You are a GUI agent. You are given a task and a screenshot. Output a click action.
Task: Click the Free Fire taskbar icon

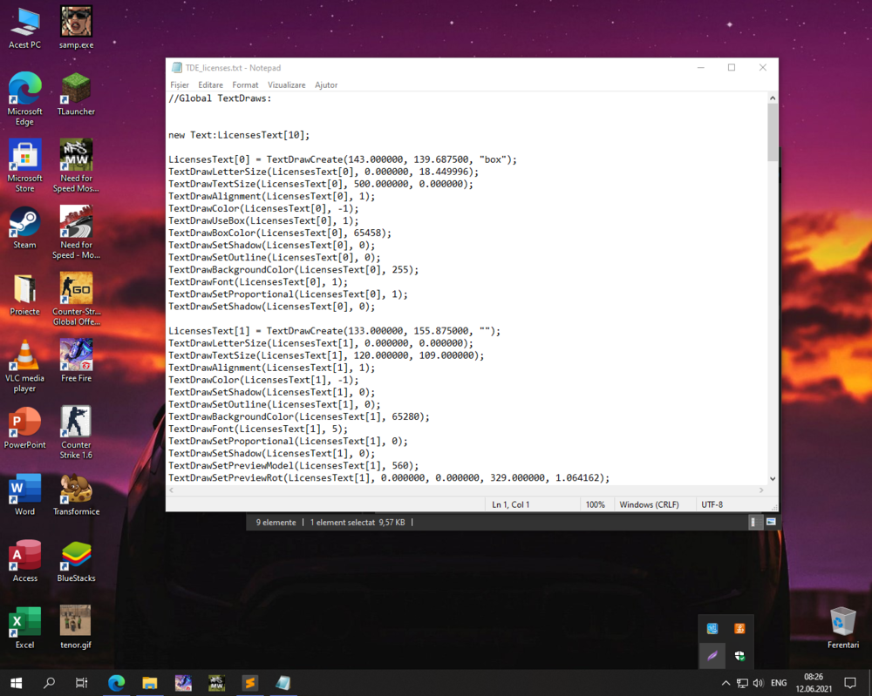pos(183,683)
